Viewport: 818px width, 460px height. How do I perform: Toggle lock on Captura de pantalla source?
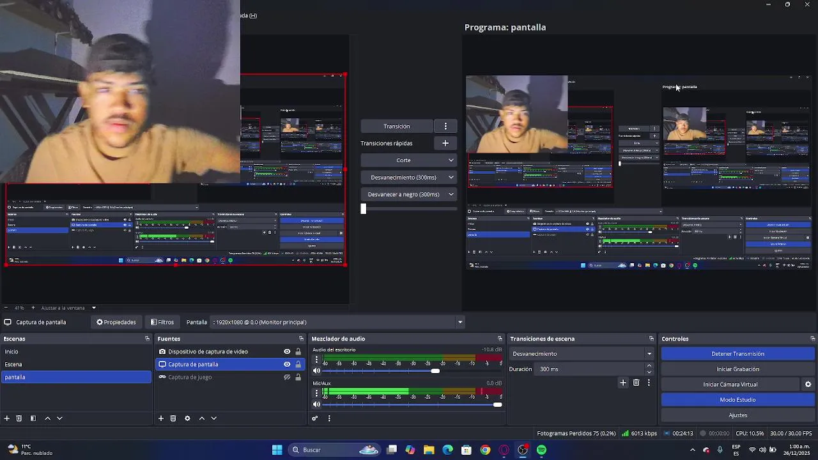[x=298, y=364]
